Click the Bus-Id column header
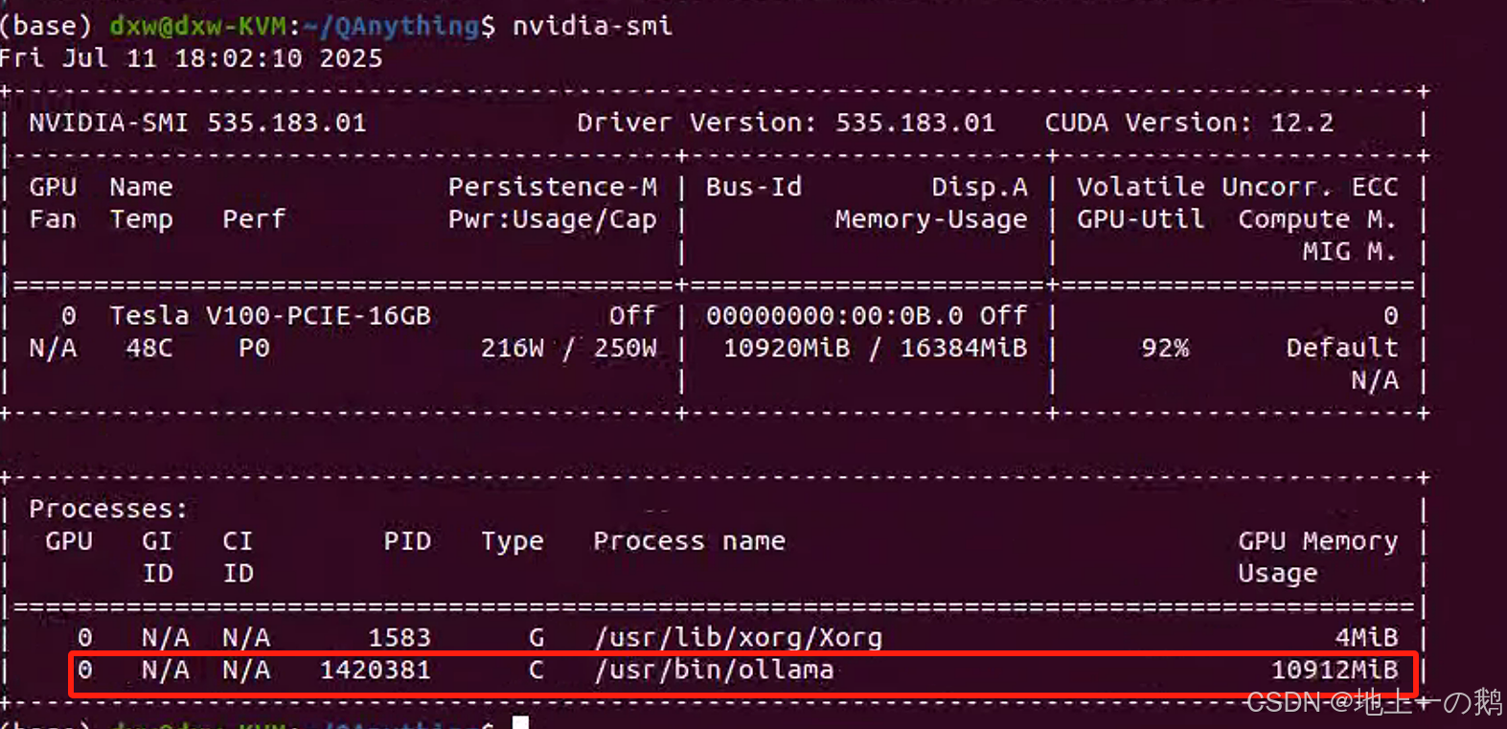 [754, 187]
